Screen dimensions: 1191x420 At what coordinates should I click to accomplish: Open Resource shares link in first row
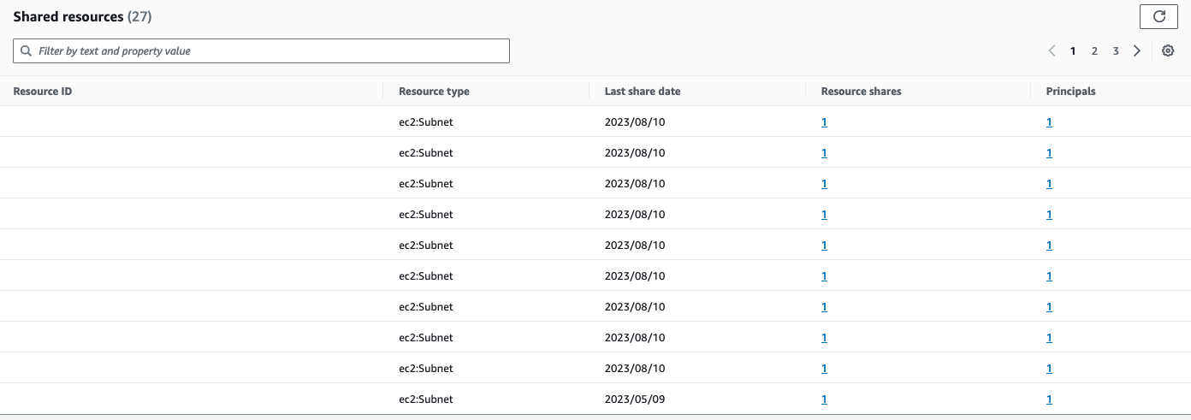(824, 122)
